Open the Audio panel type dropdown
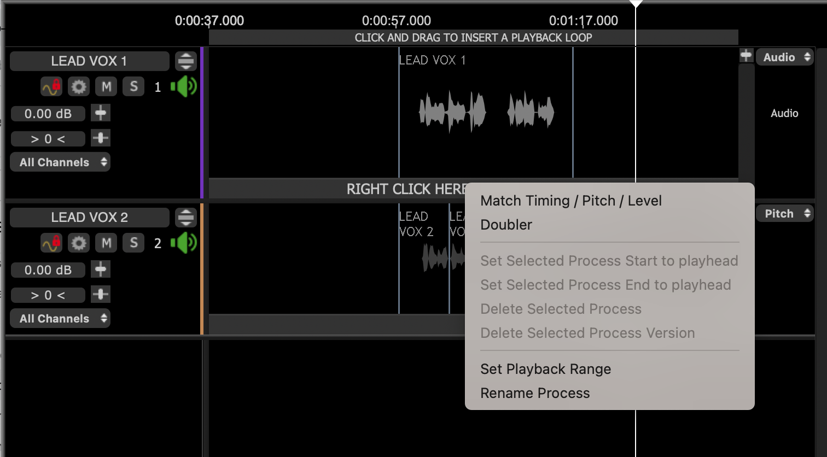 click(x=784, y=57)
